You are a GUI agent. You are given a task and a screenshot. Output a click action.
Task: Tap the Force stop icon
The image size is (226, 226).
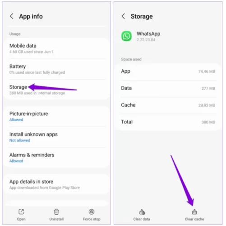[x=92, y=212]
